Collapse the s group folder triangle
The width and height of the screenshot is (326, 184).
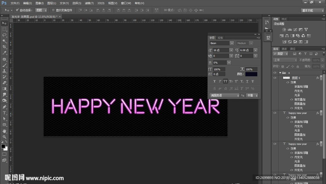pos(280,73)
